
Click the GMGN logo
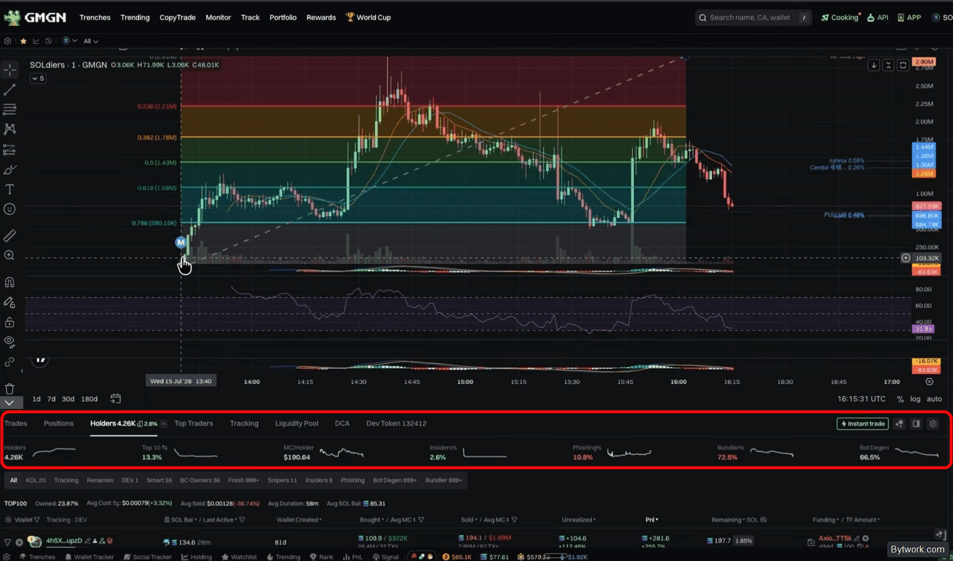pyautogui.click(x=34, y=17)
